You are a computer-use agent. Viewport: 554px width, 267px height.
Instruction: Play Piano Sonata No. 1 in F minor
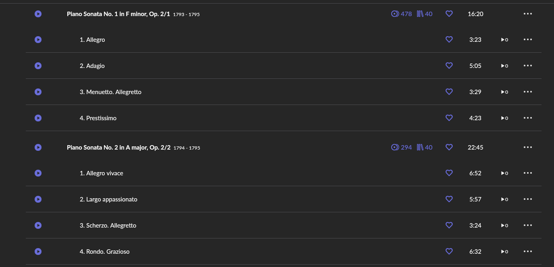pyautogui.click(x=38, y=14)
